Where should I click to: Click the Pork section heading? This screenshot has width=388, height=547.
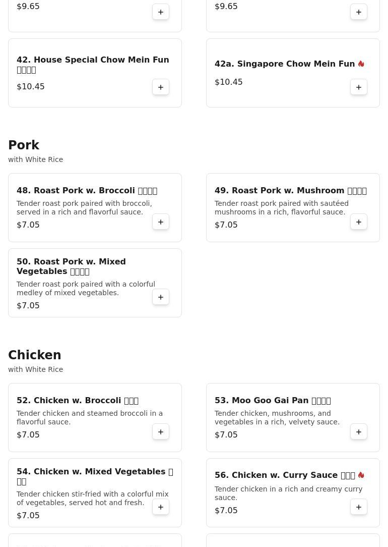point(24,145)
